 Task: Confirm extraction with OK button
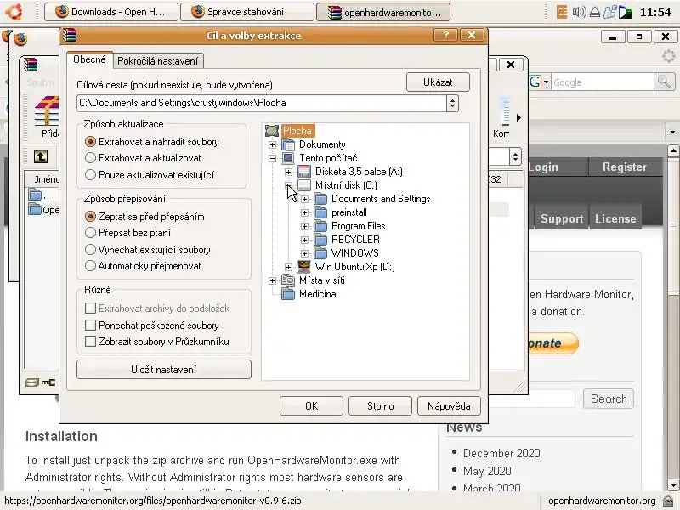point(311,406)
